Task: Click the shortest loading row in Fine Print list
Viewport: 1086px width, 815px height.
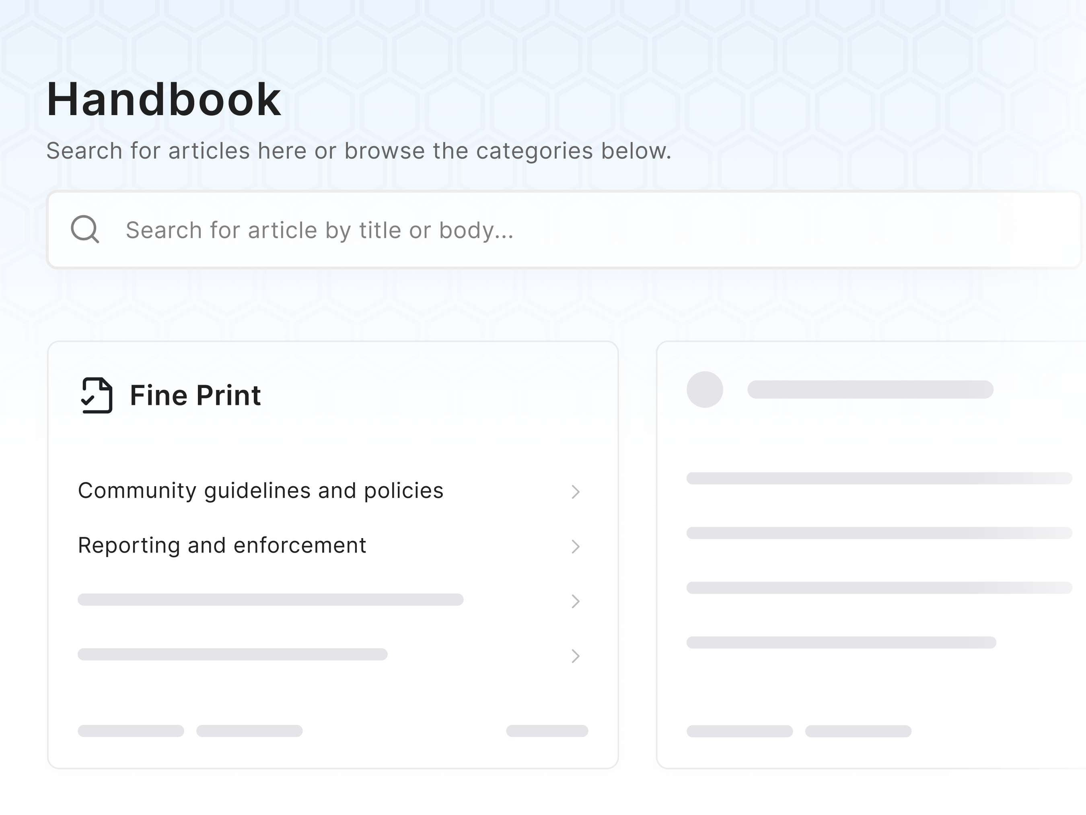Action: 232,654
